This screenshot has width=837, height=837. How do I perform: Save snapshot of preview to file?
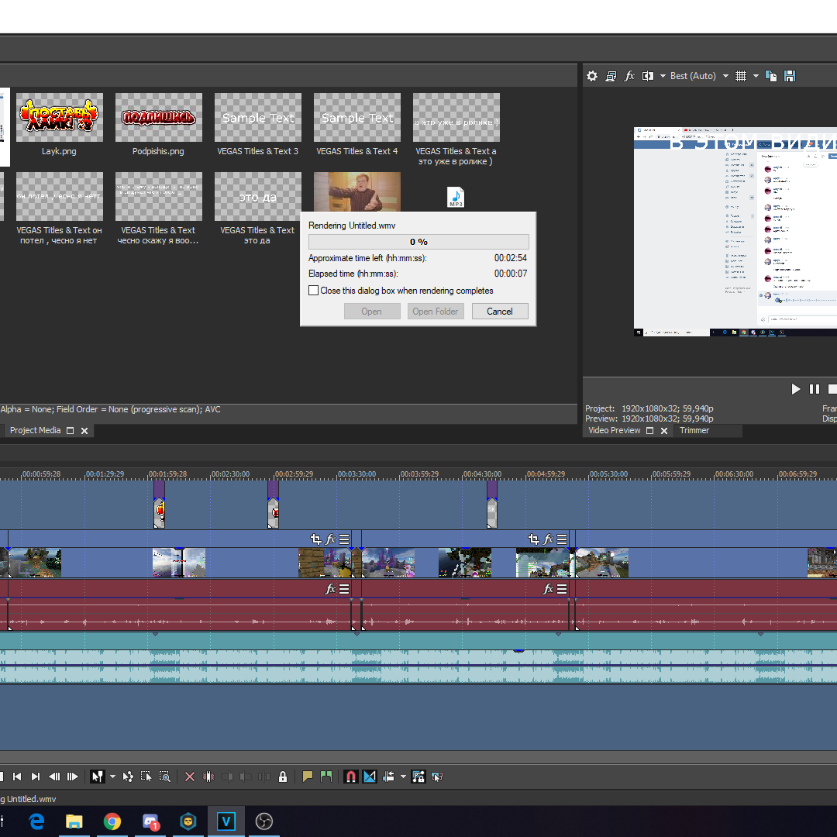[x=790, y=76]
